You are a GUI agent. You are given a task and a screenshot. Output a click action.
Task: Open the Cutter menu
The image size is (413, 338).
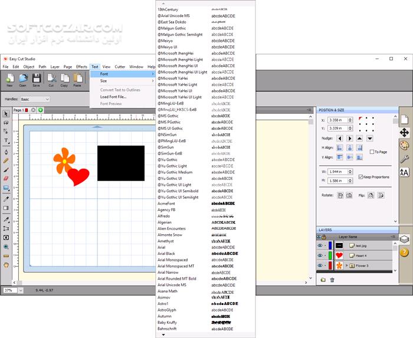(x=120, y=67)
